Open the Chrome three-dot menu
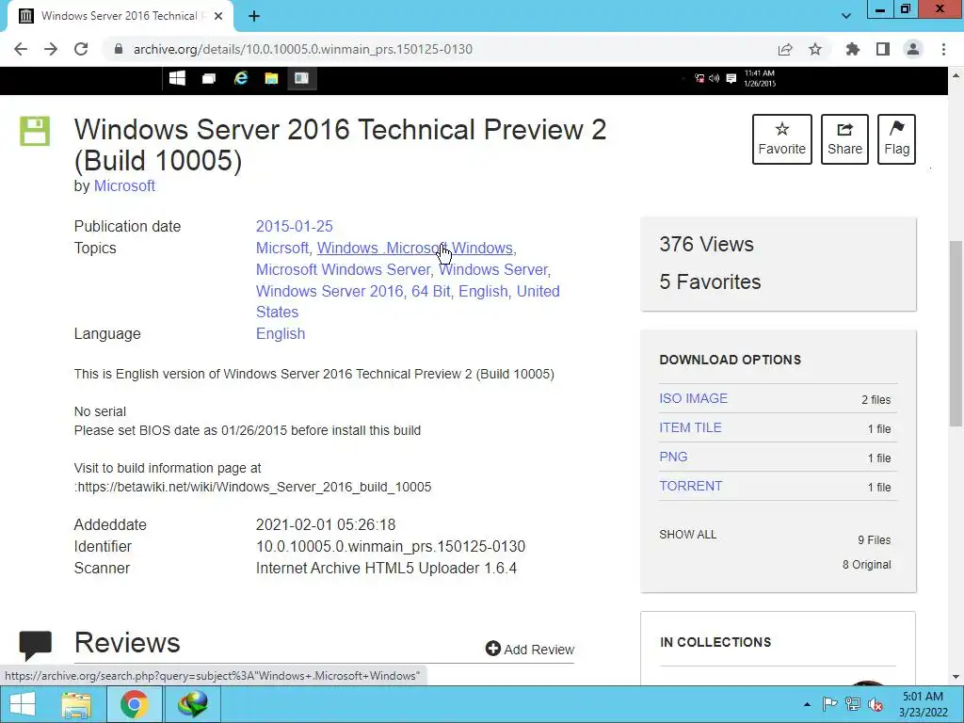Viewport: 964px width, 723px height. (x=943, y=49)
